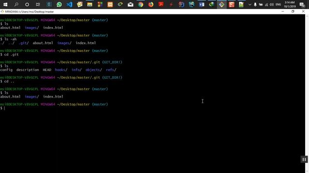Viewport: 309px width, 173px height.
Task: Open the Mail app from the taskbar
Action: coord(130,4)
